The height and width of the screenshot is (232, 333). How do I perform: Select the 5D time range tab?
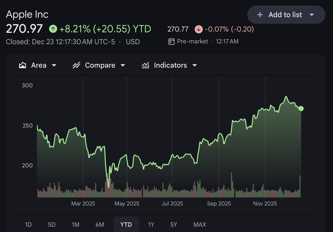click(x=52, y=225)
